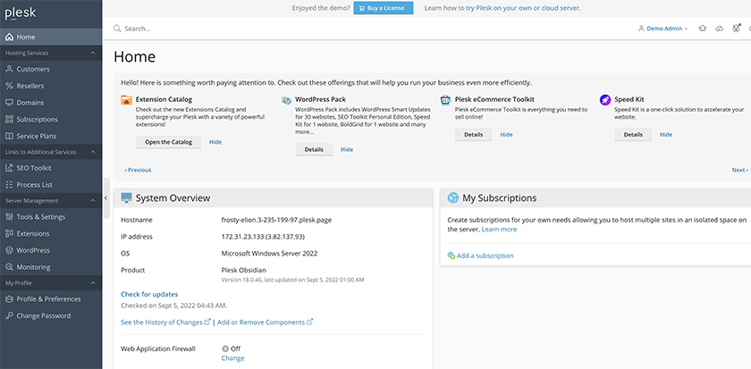Click the Domains monitor icon
The width and height of the screenshot is (751, 369).
coord(9,103)
